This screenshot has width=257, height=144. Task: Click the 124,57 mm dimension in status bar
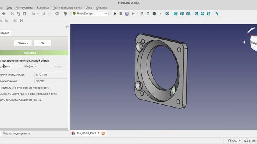250,140
